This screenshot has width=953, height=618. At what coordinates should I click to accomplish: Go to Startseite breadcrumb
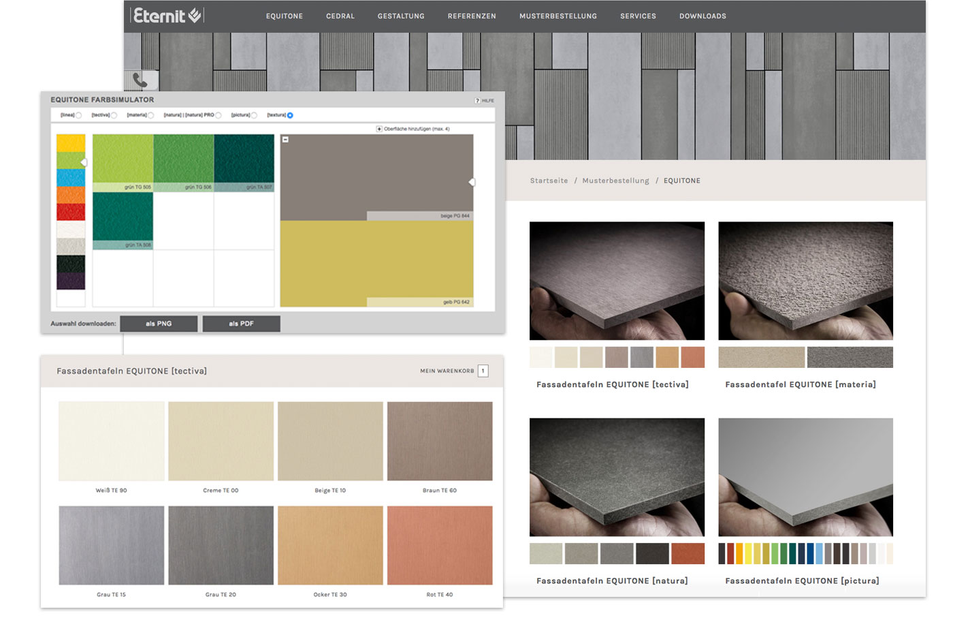[549, 181]
